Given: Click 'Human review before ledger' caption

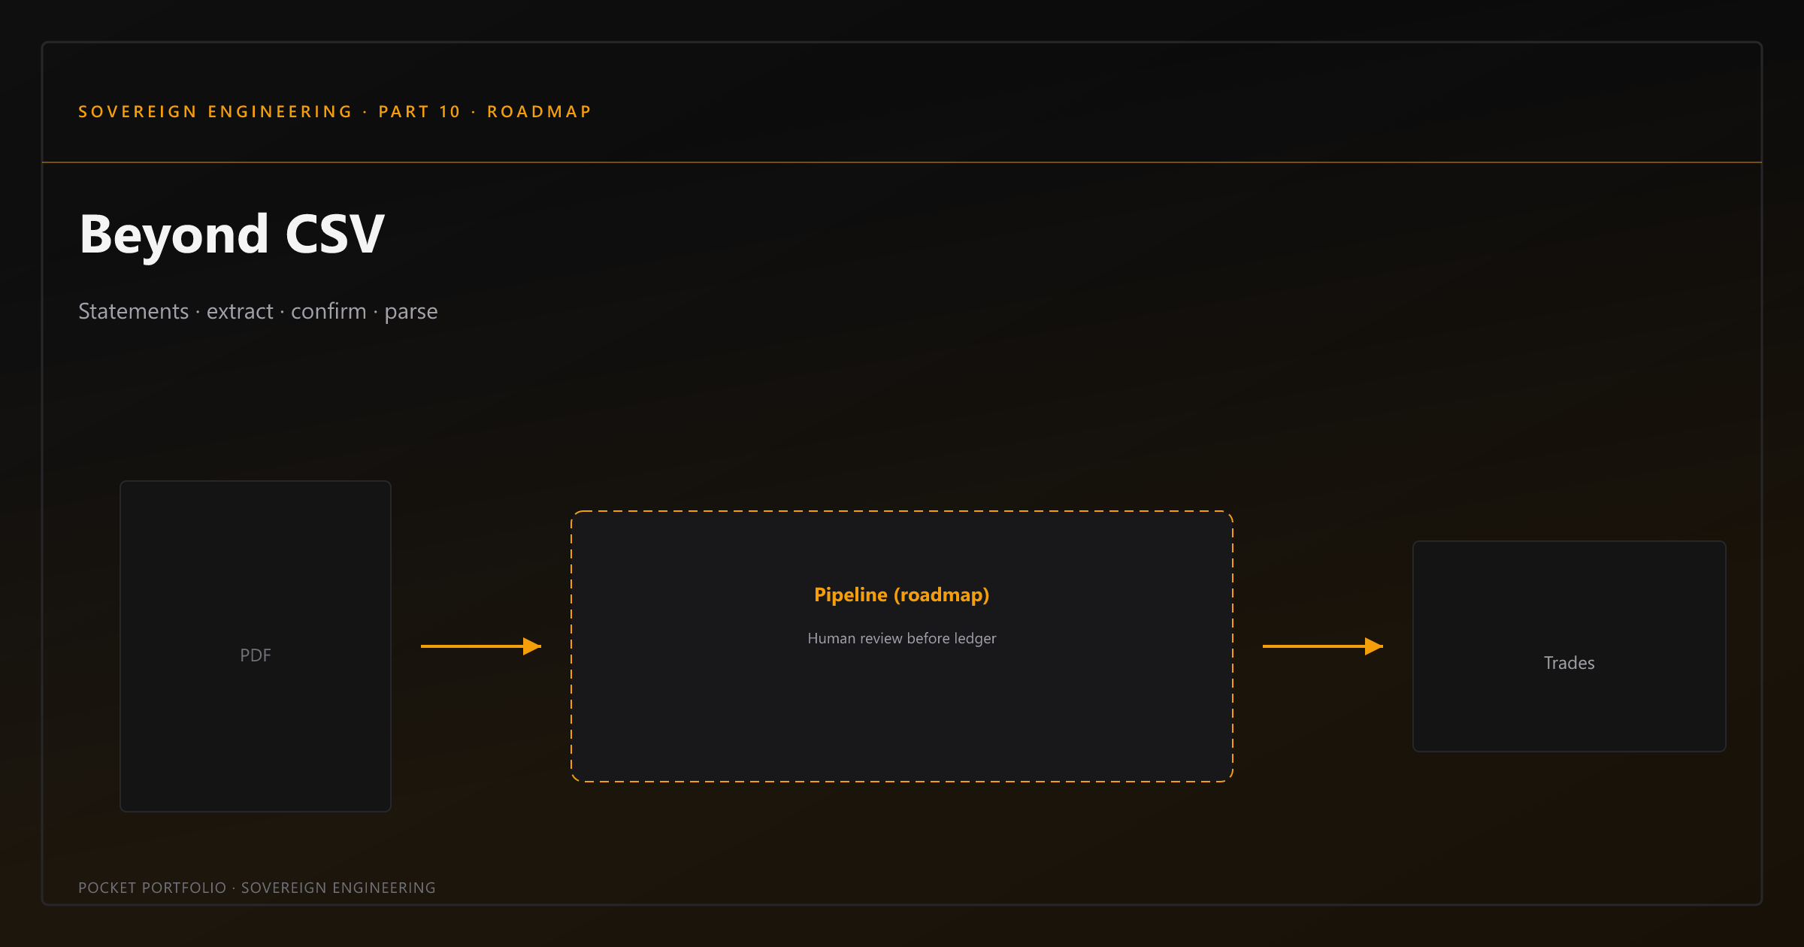Looking at the screenshot, I should [902, 638].
